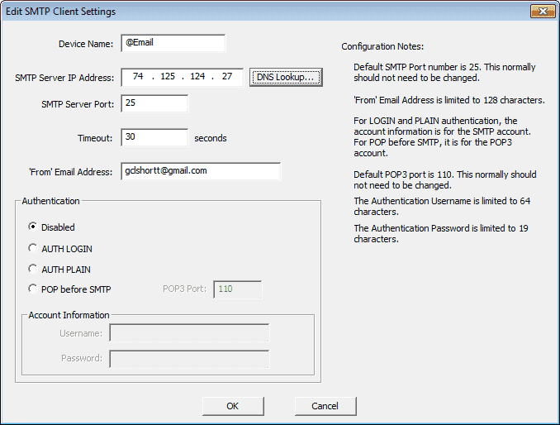Close the Edit SMTP Client Settings dialog
Screen dimensions: 560x425
(x=543, y=11)
